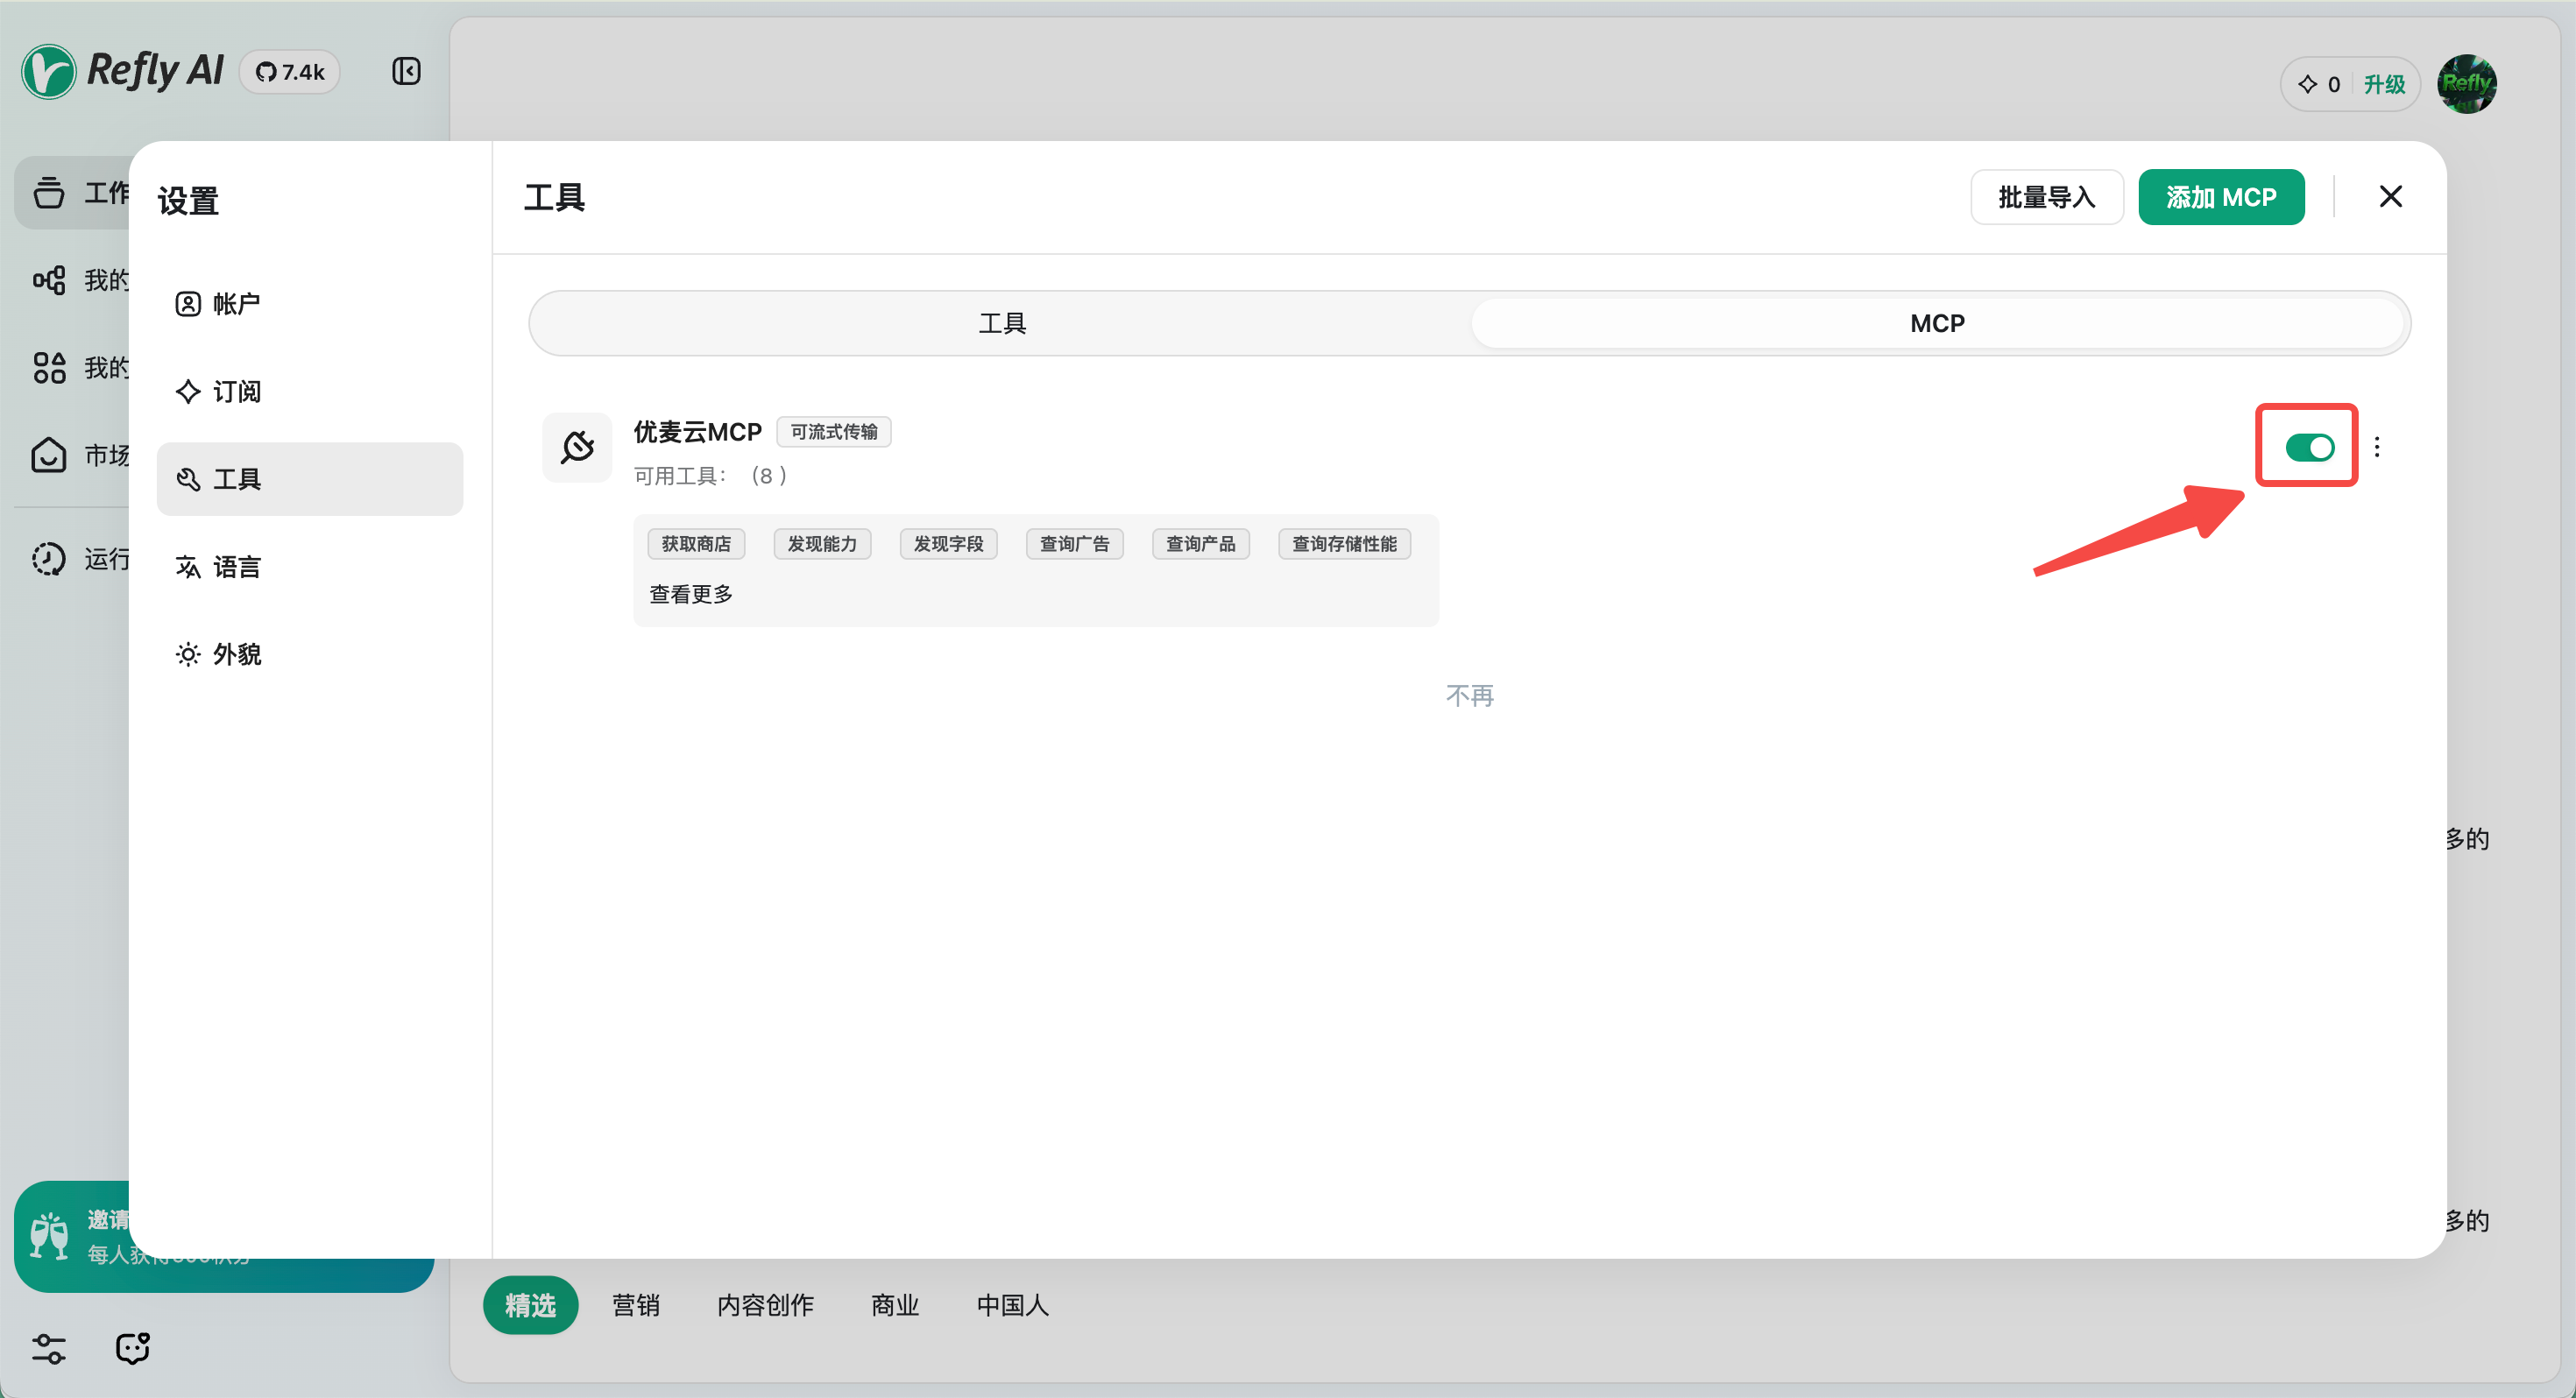The image size is (2576, 1398).
Task: Select the 中国人 category
Action: (x=1012, y=1305)
